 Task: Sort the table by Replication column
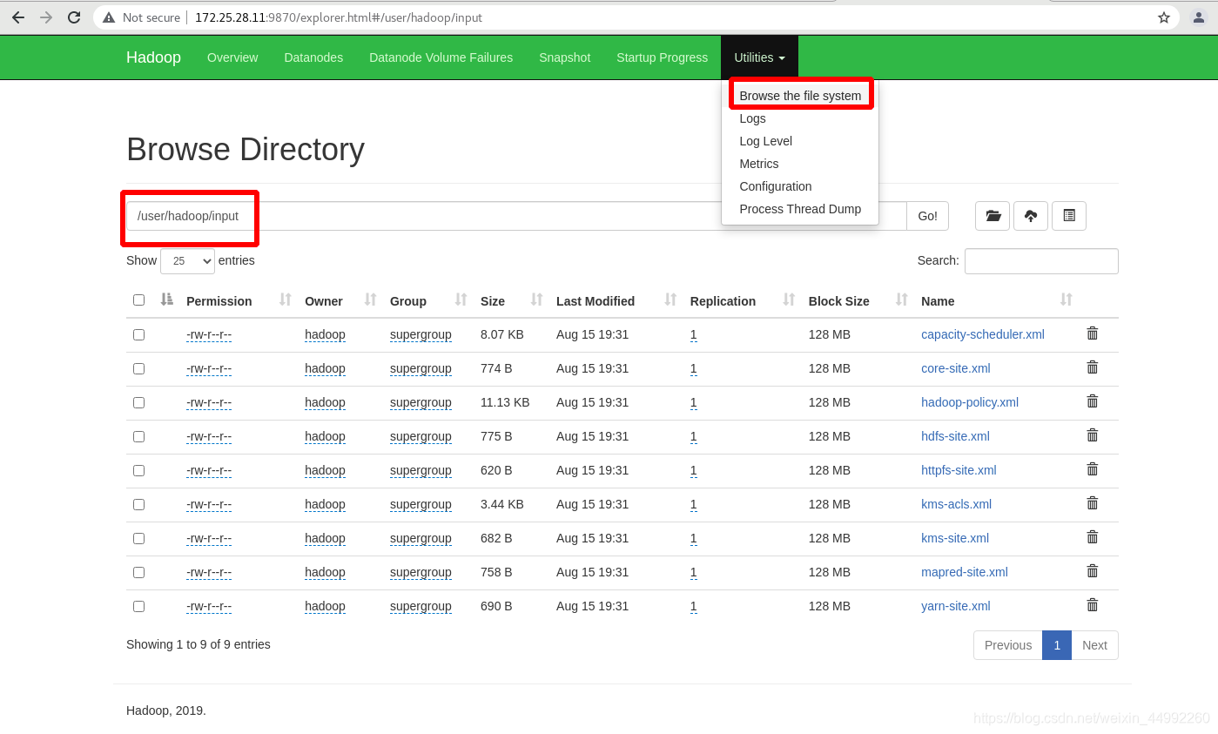(x=742, y=301)
